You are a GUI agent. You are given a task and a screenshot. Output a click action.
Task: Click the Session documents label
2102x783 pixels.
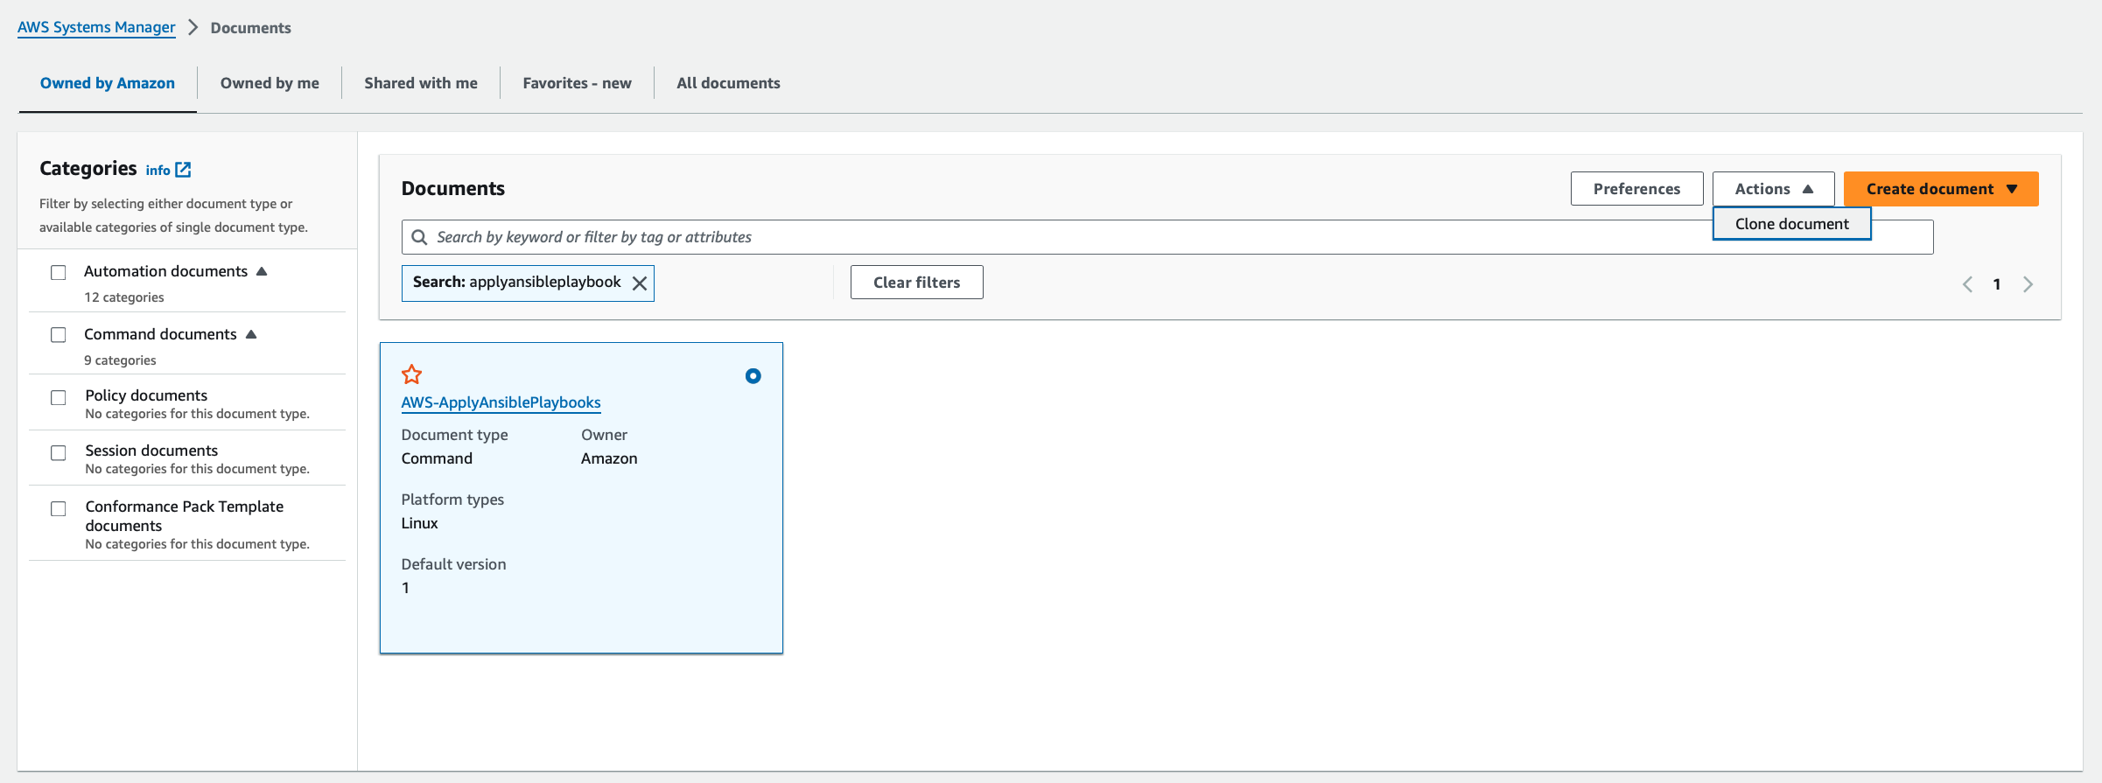151,451
